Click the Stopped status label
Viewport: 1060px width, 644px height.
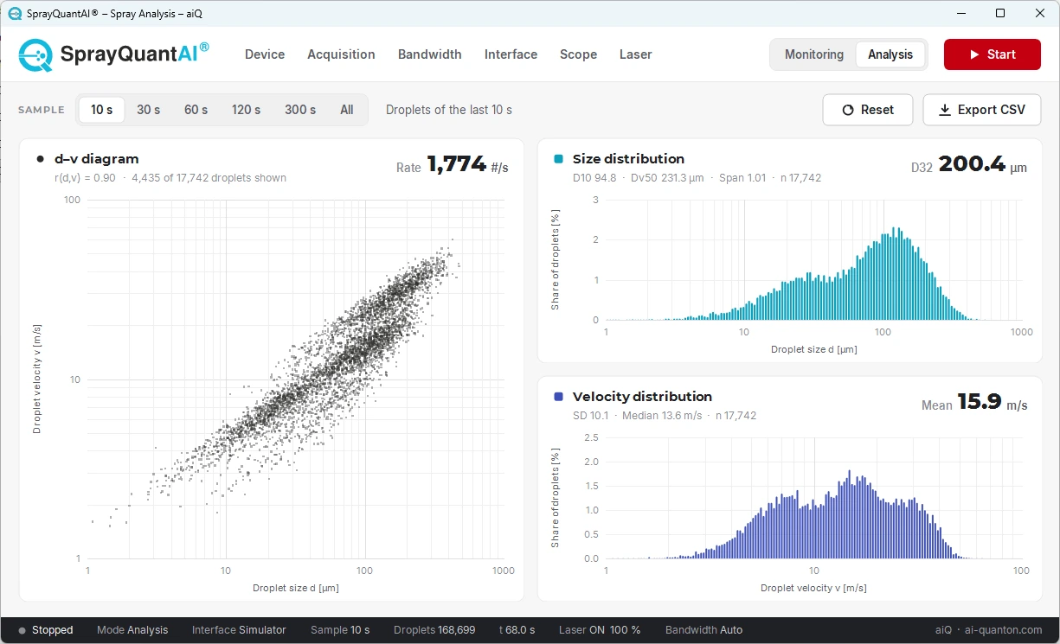click(x=53, y=630)
